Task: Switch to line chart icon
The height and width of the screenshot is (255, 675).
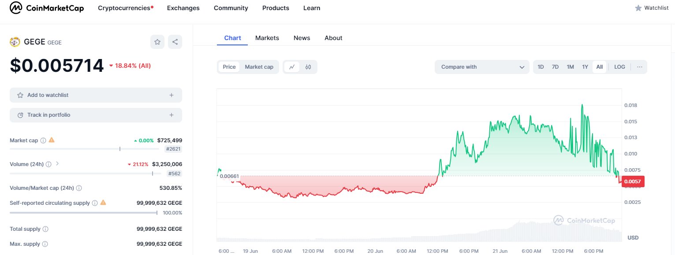Action: pos(292,67)
